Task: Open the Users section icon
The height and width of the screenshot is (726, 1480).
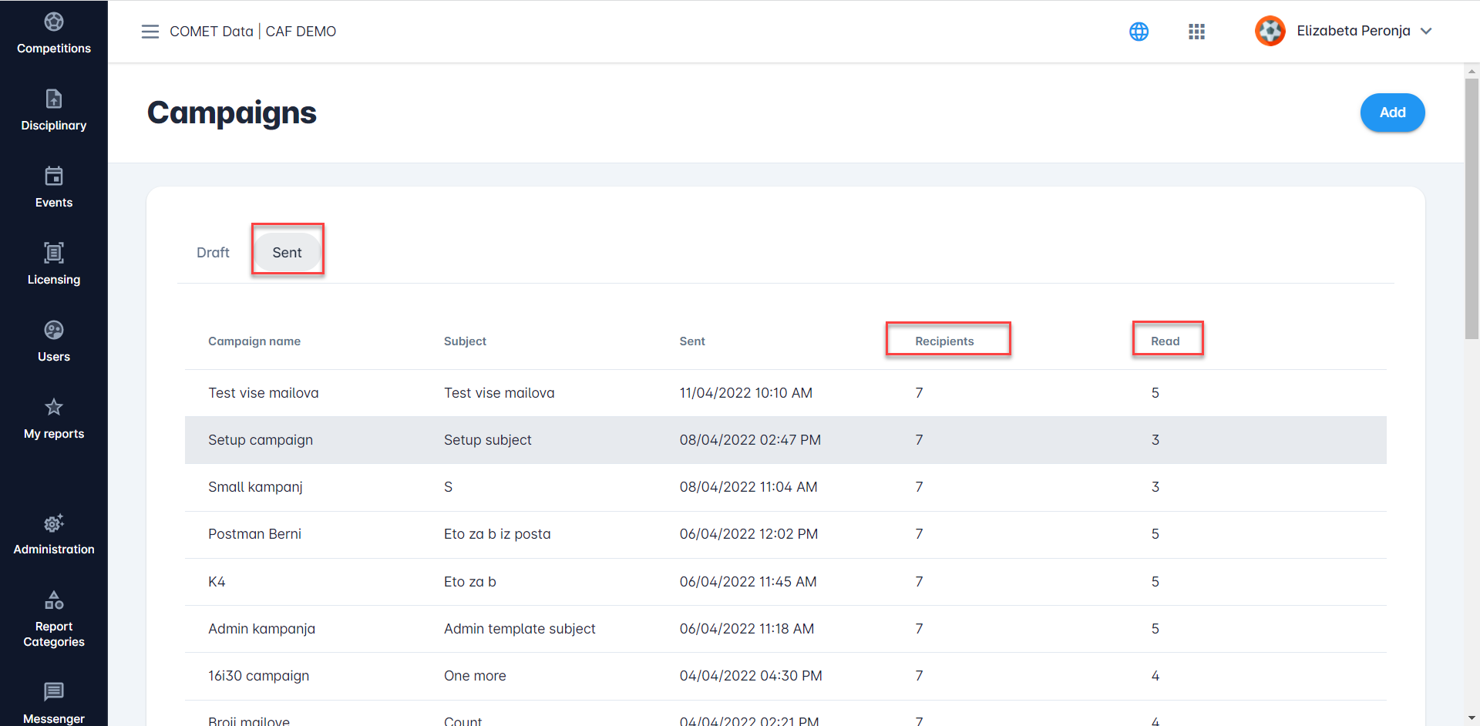Action: pyautogui.click(x=54, y=331)
